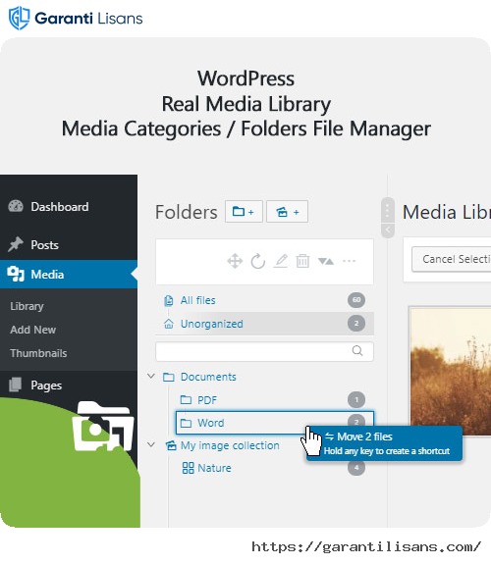Screen dimensions: 491x565
Task: Create a new folder with folder-plus button
Action: (244, 212)
